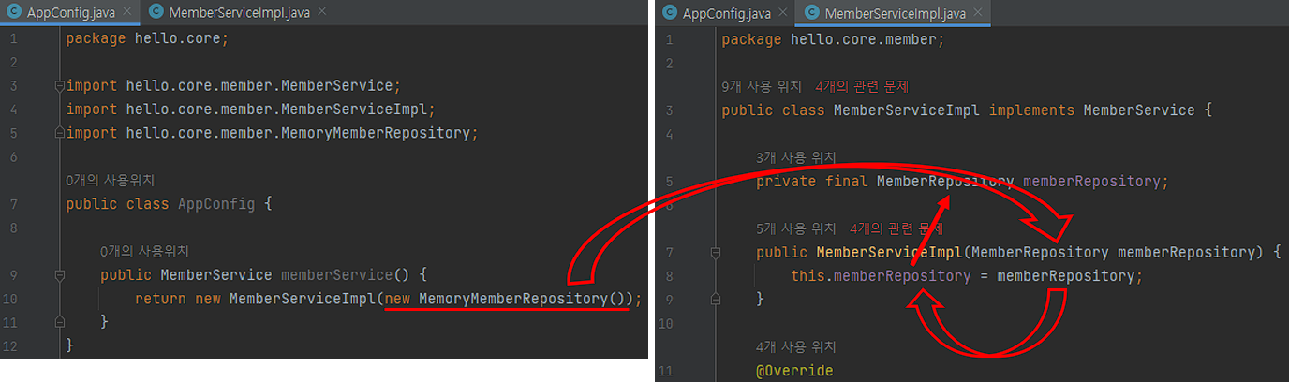
Task: Click 'private final' in field declaration
Action: [x=812, y=182]
